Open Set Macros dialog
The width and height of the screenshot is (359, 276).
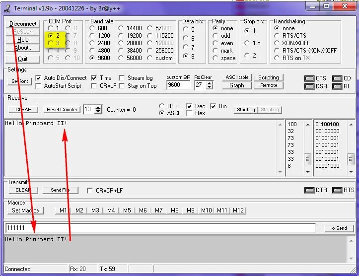tap(25, 210)
